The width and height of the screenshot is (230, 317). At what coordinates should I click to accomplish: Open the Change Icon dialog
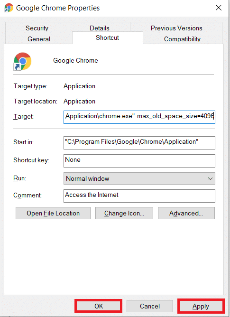124,213
